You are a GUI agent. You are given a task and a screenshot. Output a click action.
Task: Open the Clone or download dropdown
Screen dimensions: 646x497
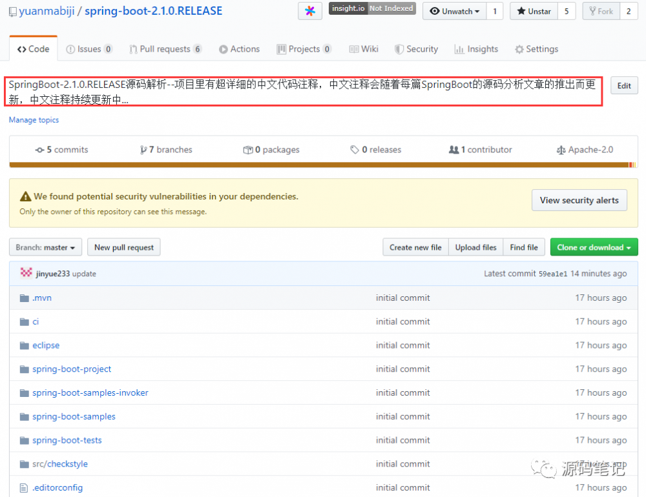coord(594,247)
